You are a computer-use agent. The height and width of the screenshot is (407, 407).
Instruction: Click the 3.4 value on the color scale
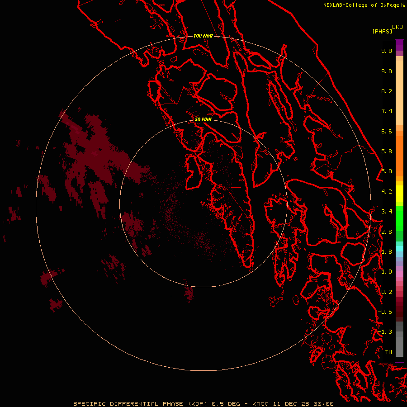tap(387, 212)
